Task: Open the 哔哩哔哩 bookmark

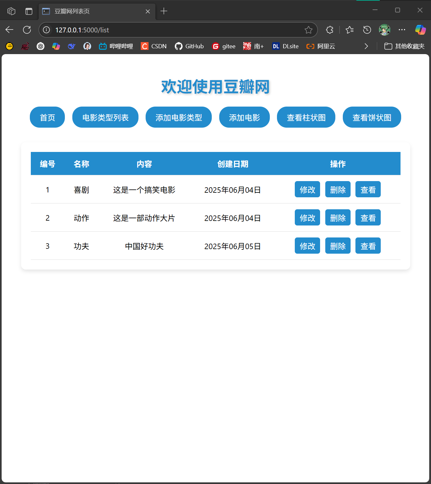Action: coord(116,46)
